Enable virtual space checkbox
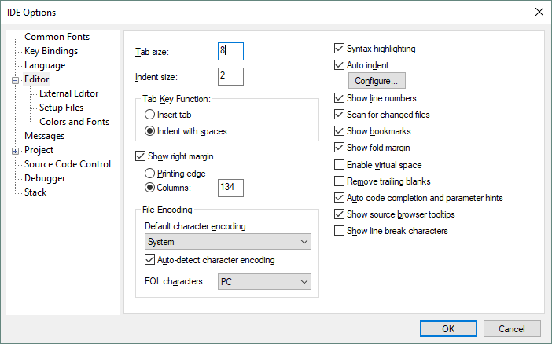 (340, 165)
